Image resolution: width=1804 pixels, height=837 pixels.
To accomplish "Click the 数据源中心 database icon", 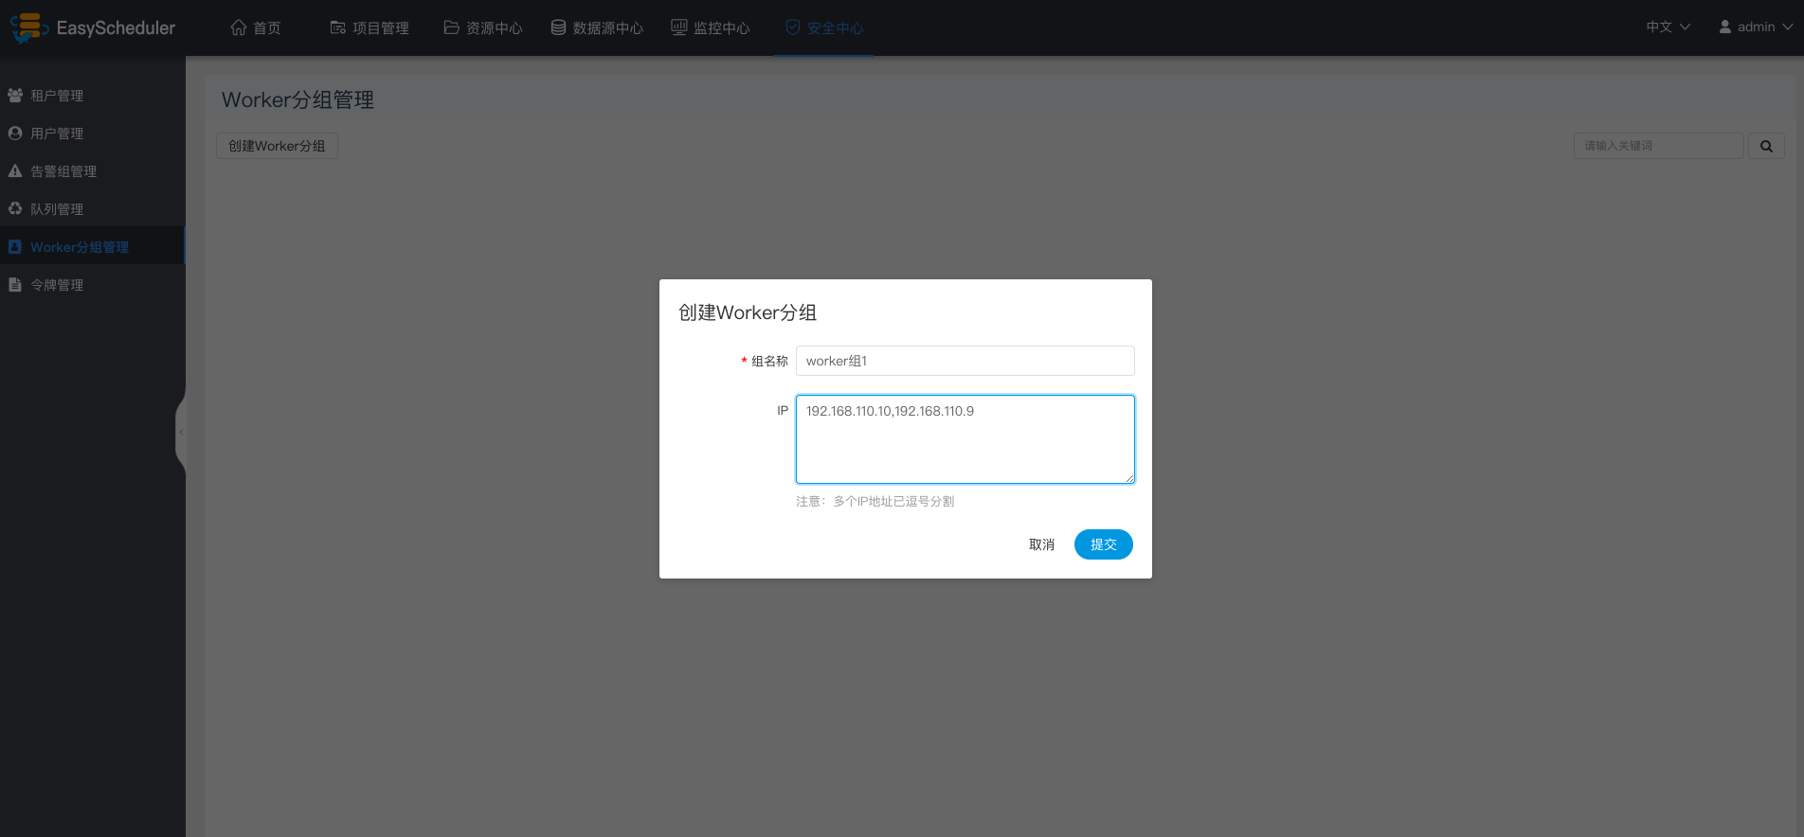I will [x=558, y=27].
